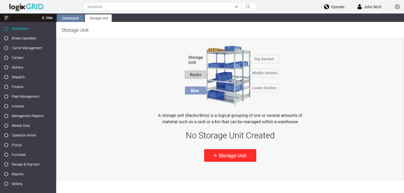Viewport: 404px width, 193px height.
Task: Open Setting menu item
Action: [x=17, y=184]
